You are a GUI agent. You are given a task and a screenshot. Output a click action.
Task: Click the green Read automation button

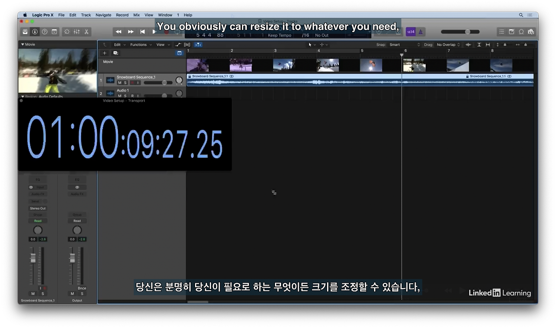tap(38, 221)
